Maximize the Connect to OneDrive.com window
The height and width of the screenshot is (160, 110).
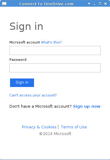[100, 4]
